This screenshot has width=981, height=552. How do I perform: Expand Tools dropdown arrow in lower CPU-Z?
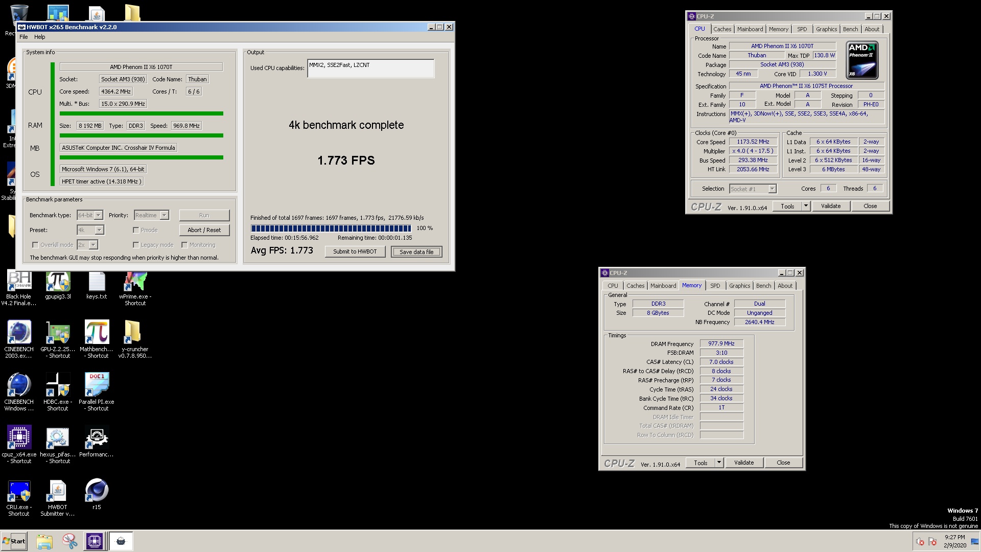(719, 463)
